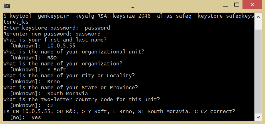Click the CZ country code answer
This screenshot has height=124, width=265.
(50, 106)
